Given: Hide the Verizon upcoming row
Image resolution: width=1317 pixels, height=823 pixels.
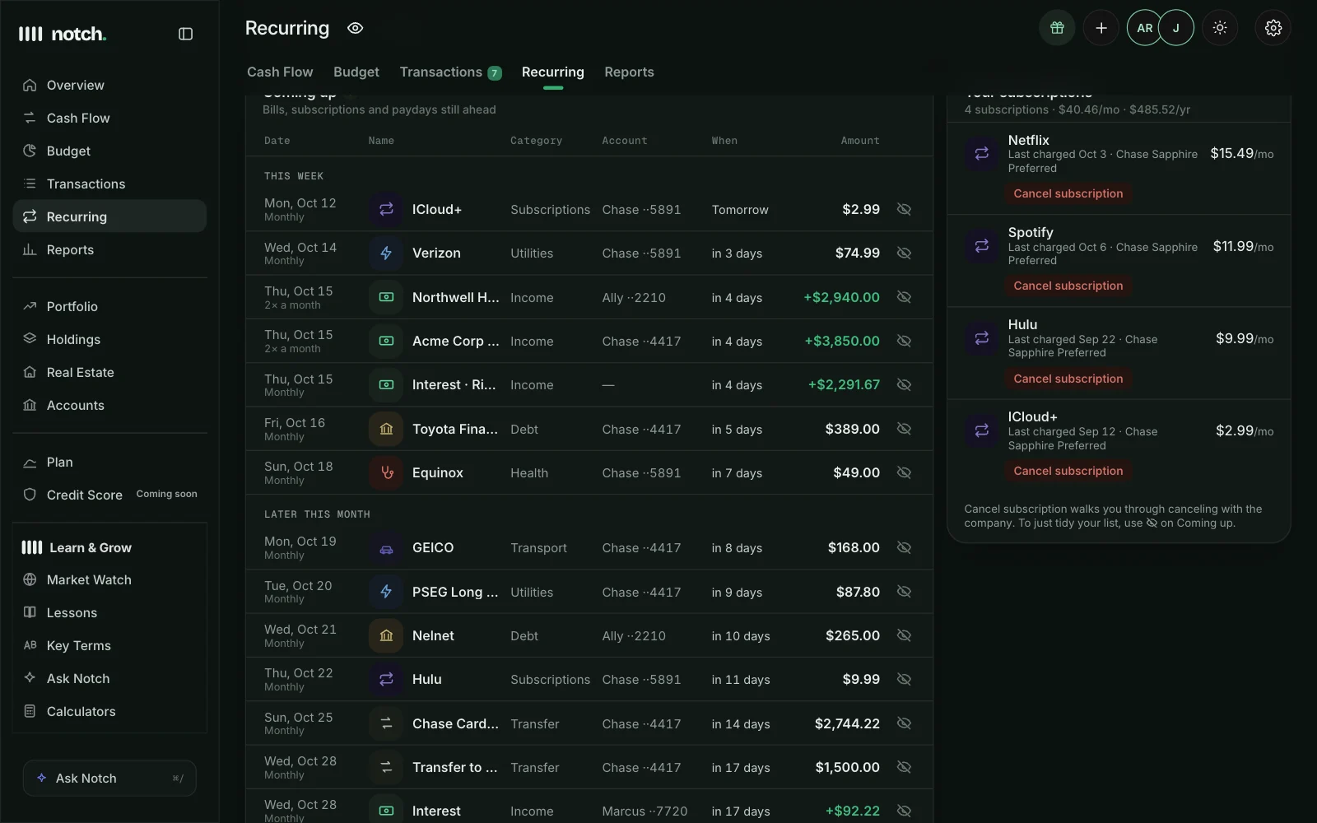Looking at the screenshot, I should point(904,253).
